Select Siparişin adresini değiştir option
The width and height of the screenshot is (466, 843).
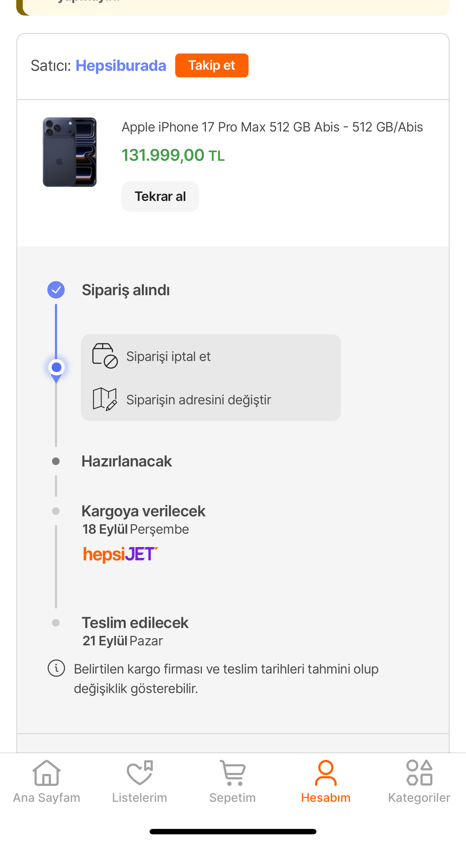tap(199, 400)
